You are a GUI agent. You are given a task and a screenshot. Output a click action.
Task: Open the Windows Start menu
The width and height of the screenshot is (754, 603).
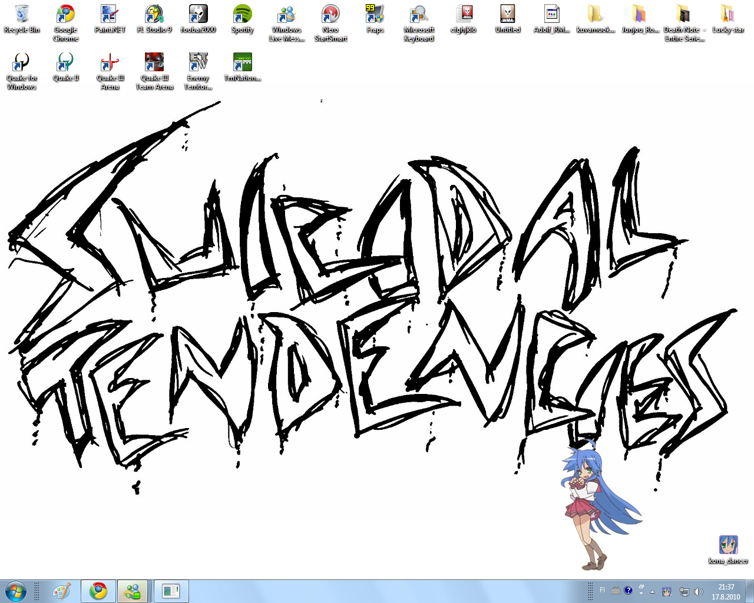(16, 591)
